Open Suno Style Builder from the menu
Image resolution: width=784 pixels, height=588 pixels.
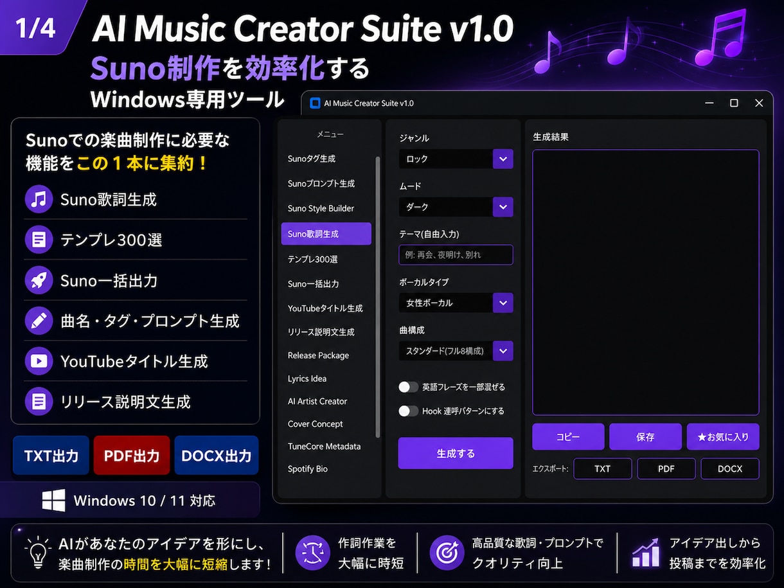coord(321,208)
